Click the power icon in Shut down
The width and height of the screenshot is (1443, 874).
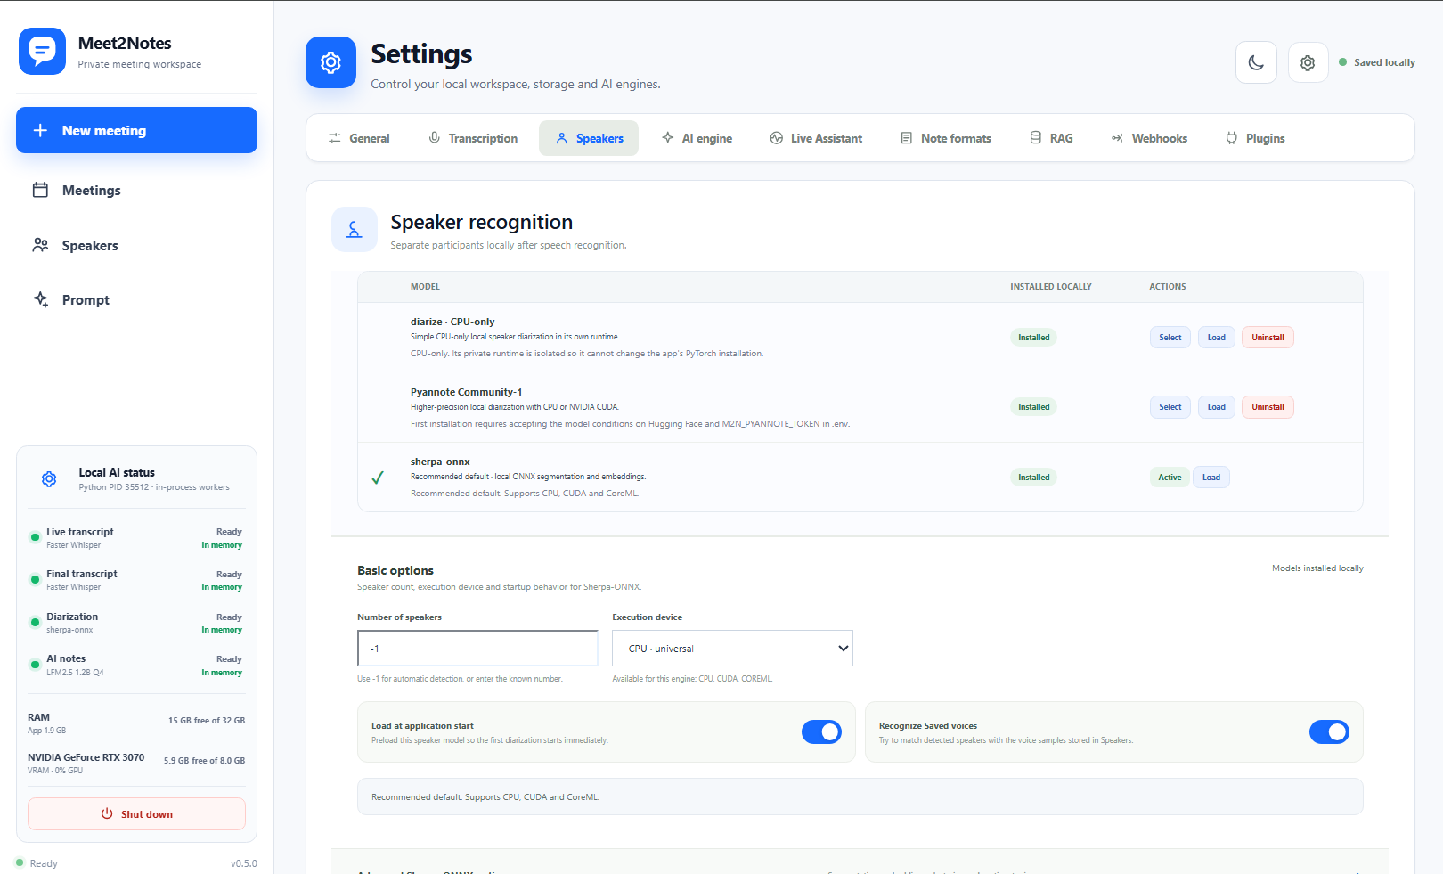pyautogui.click(x=107, y=813)
